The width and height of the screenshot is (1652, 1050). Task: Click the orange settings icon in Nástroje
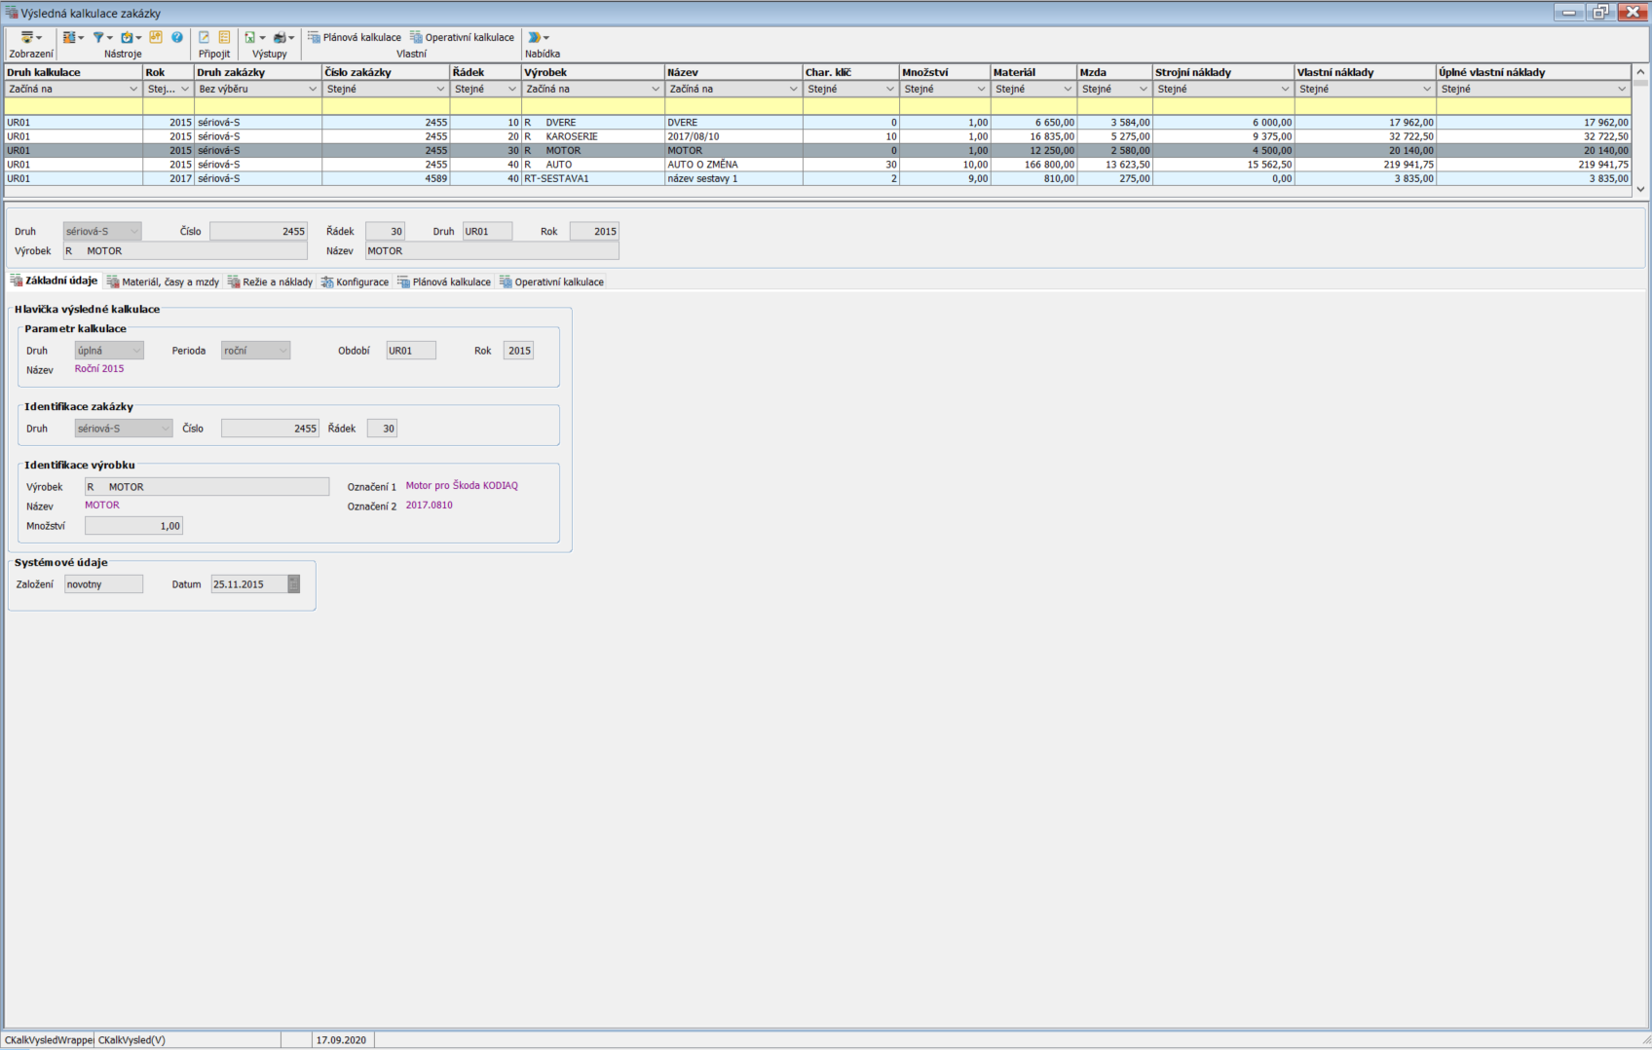tap(156, 38)
